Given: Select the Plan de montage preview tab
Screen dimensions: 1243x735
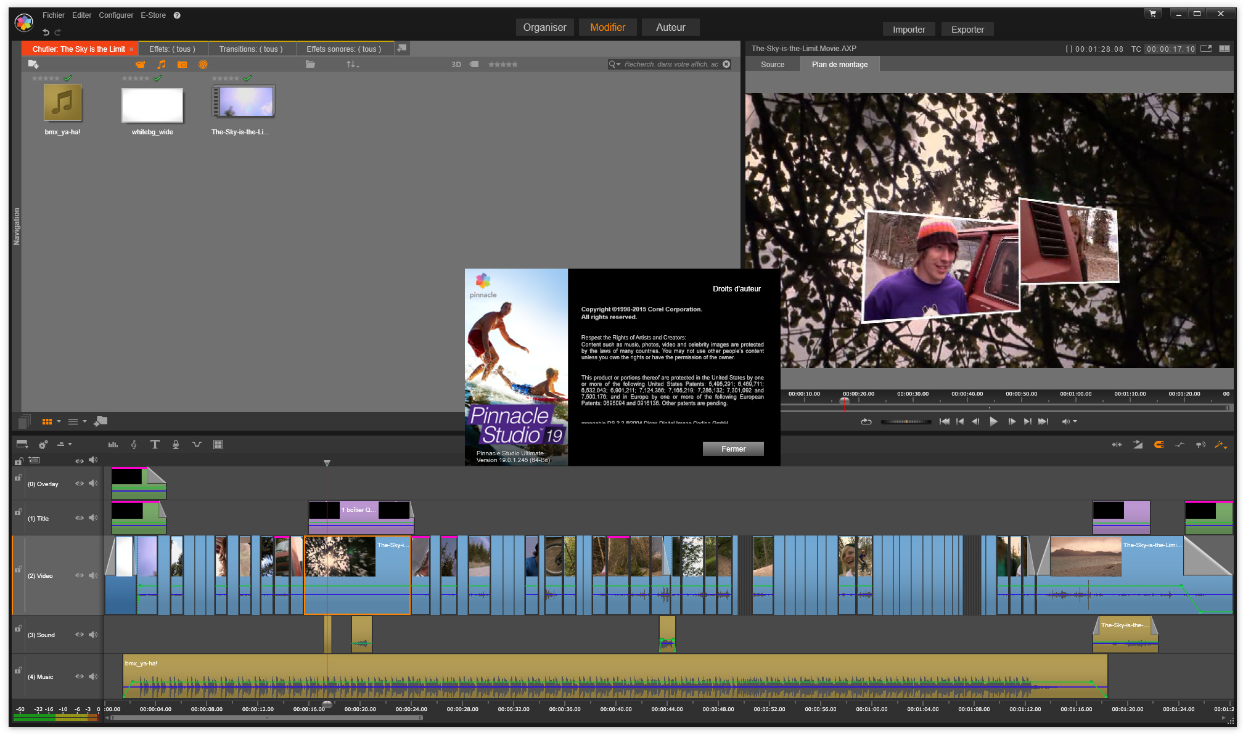Looking at the screenshot, I should [x=839, y=64].
